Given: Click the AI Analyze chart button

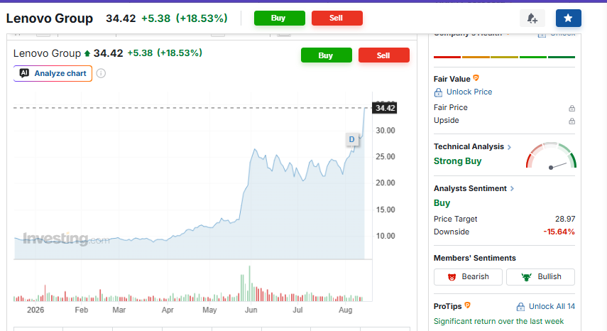Looking at the screenshot, I should (x=53, y=73).
